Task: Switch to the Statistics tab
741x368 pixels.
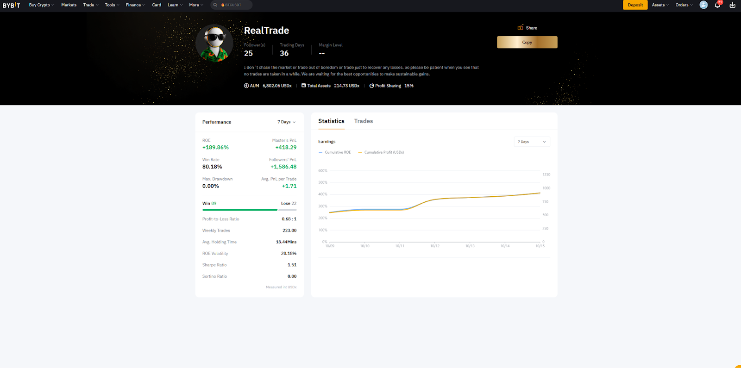Action: (x=331, y=121)
